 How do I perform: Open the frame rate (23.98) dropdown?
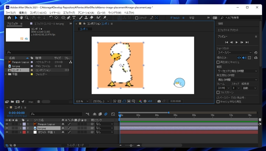click(x=223, y=88)
